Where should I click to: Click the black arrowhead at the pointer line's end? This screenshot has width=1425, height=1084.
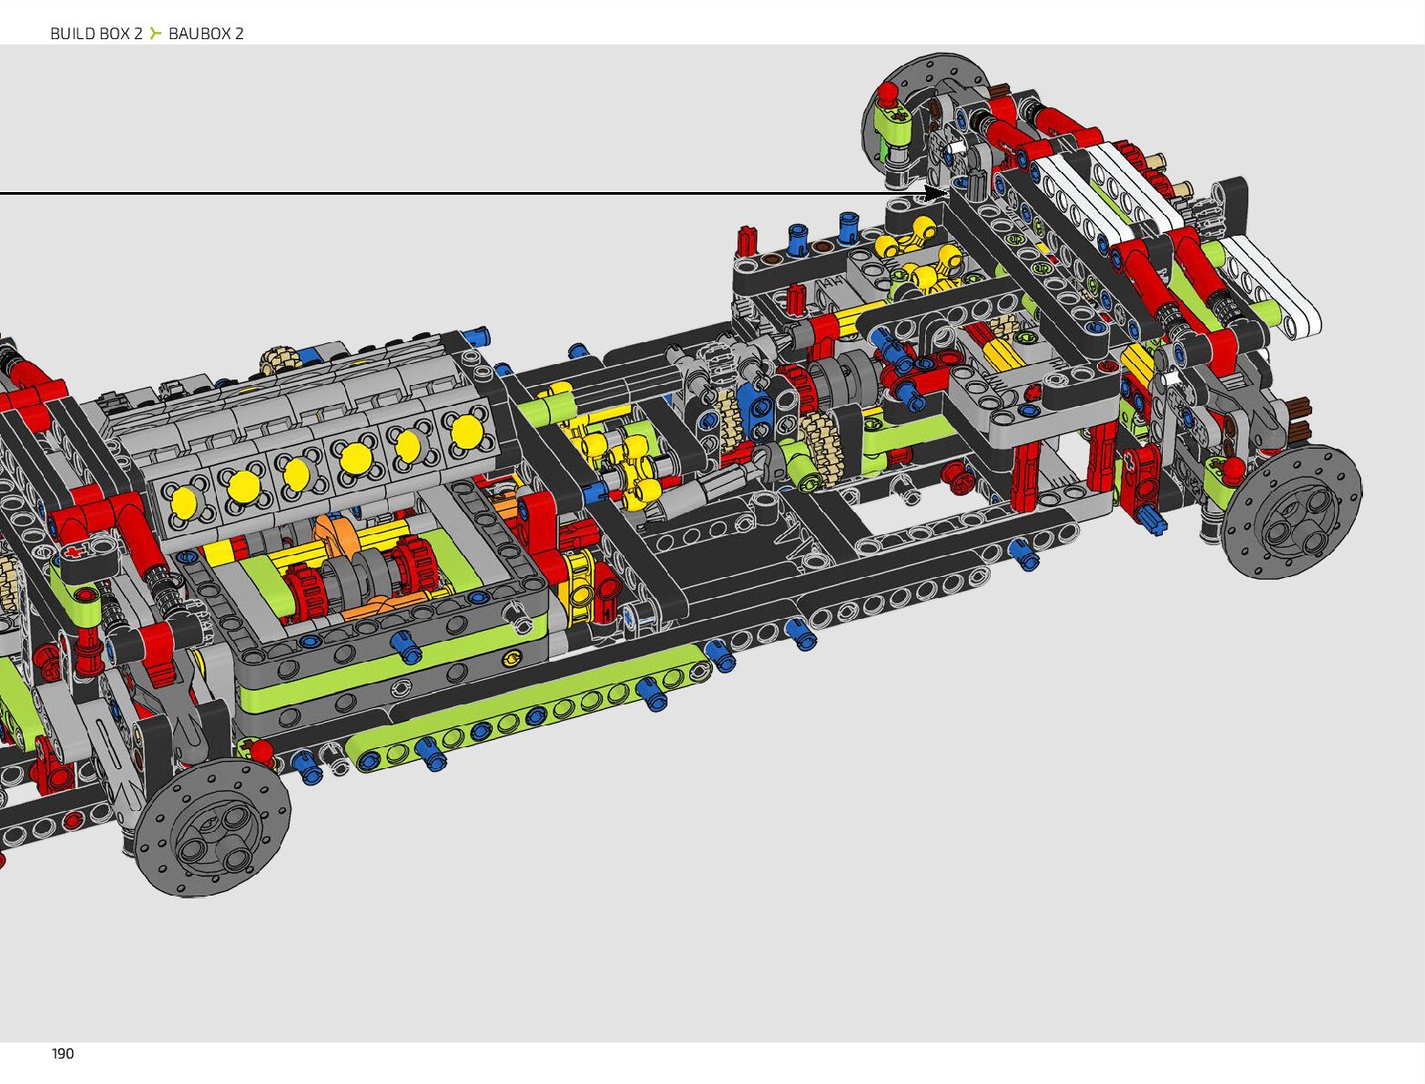click(x=936, y=193)
